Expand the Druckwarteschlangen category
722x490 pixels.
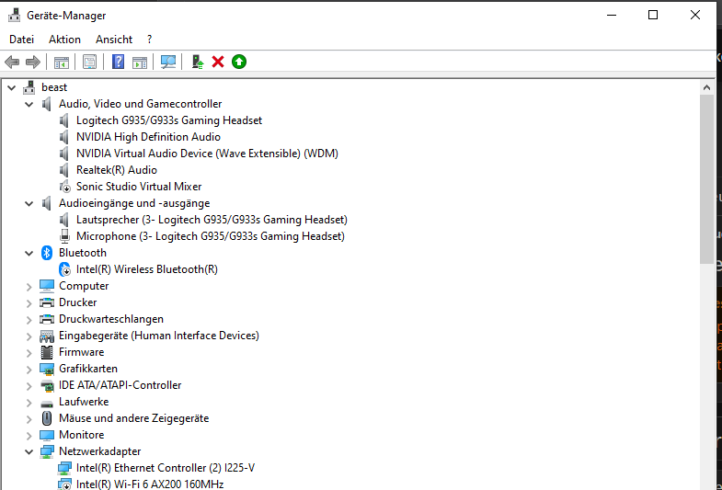(x=29, y=320)
